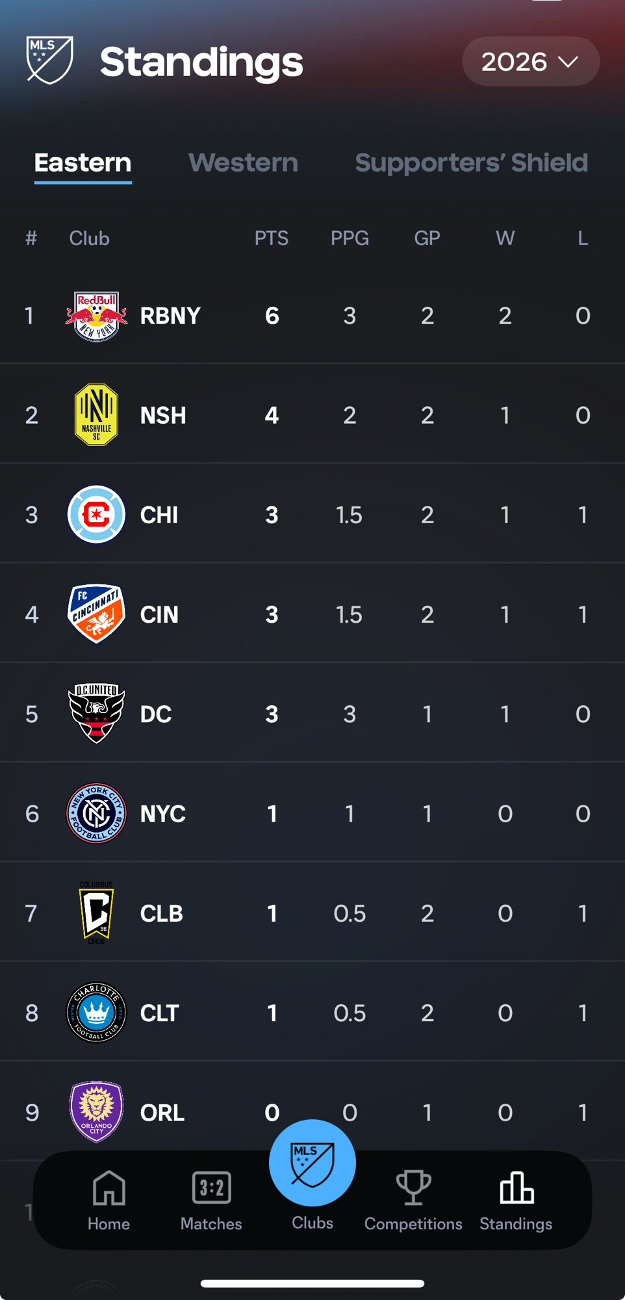
Task: Tap the blue Clubs button
Action: point(312,1163)
